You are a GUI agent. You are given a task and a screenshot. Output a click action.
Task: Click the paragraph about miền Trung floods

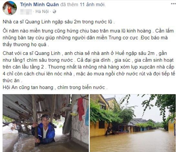click(x=88, y=38)
